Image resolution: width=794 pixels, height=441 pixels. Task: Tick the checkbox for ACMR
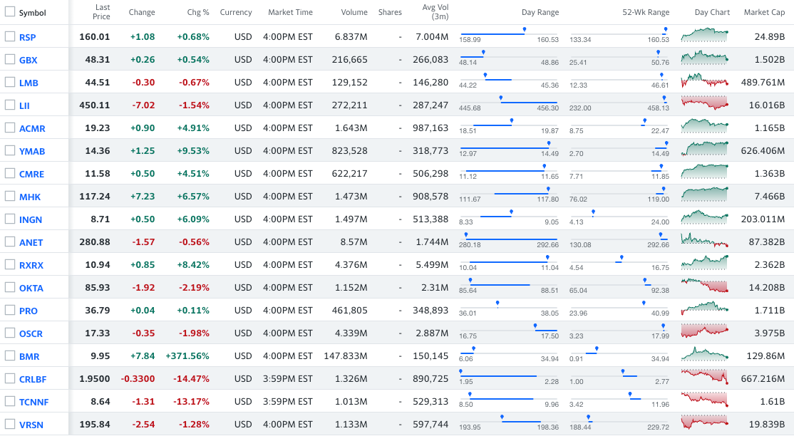9,128
